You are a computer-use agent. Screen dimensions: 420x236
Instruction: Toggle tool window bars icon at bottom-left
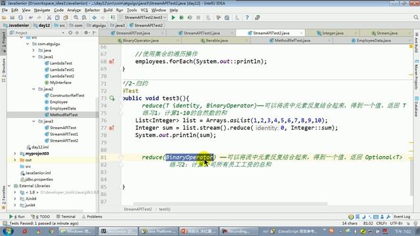pyautogui.click(x=5, y=223)
